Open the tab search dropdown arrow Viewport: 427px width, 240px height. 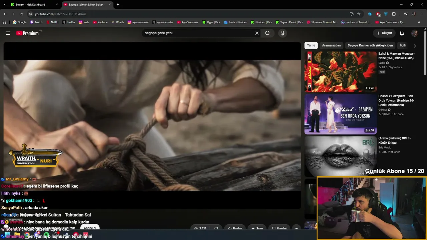click(4, 5)
